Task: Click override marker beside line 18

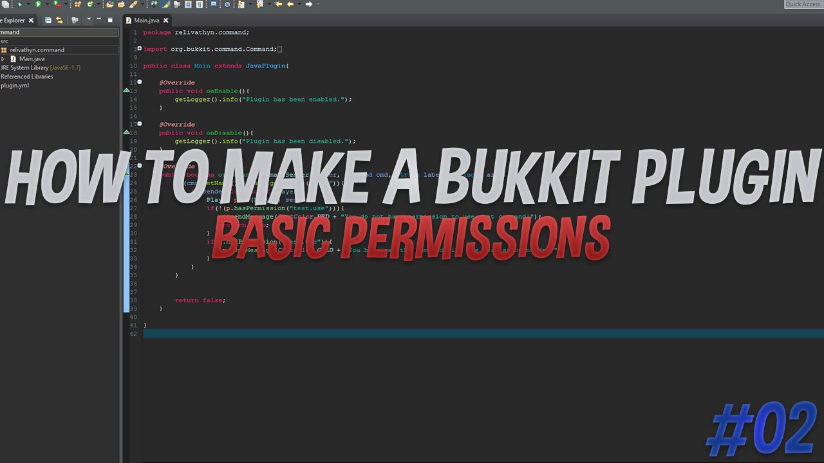Action: 126,132
